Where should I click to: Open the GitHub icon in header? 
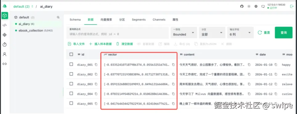click(x=242, y=6)
